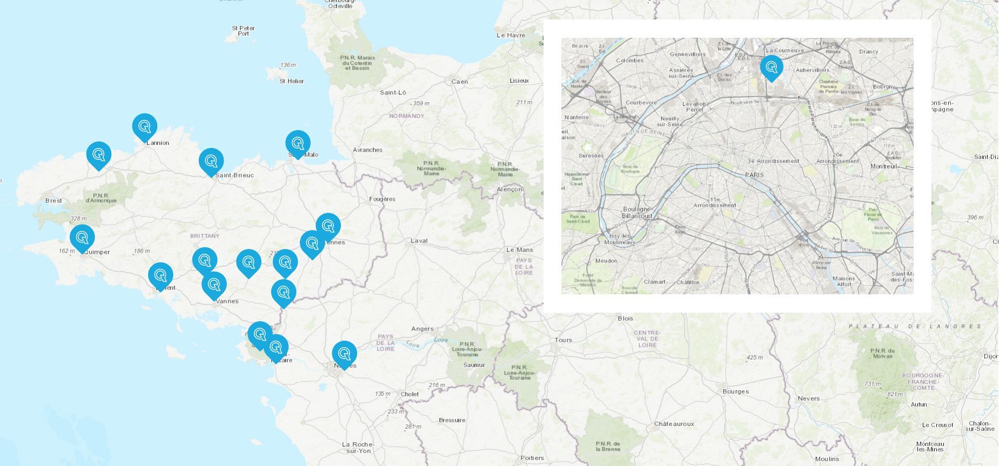Click the Cholet label

point(410,394)
